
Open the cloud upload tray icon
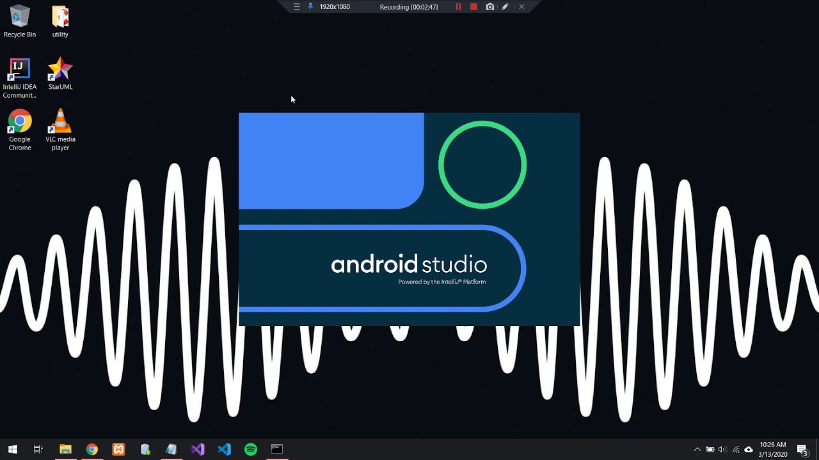click(x=749, y=450)
